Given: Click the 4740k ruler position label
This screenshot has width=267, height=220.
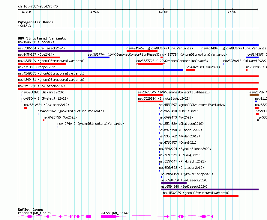Looking at the screenshot, I should [26, 12].
